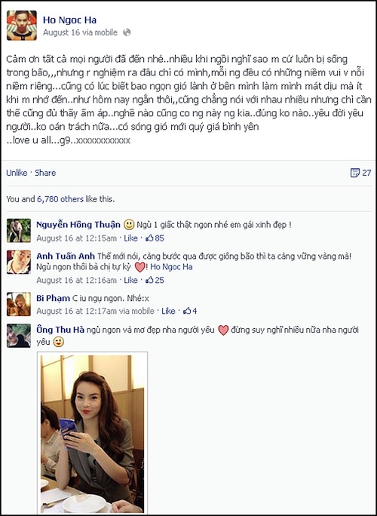Viewport: 377px width, 516px height.
Task: Open Ho Ngoc Ha's profile picture
Action: coord(22,26)
